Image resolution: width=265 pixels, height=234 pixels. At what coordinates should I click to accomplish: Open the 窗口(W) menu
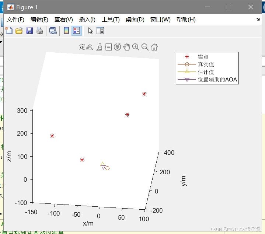160,20
